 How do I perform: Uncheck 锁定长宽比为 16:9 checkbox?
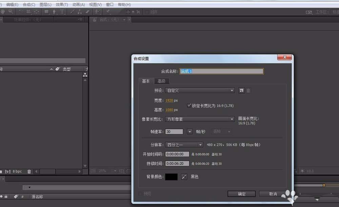click(189, 106)
